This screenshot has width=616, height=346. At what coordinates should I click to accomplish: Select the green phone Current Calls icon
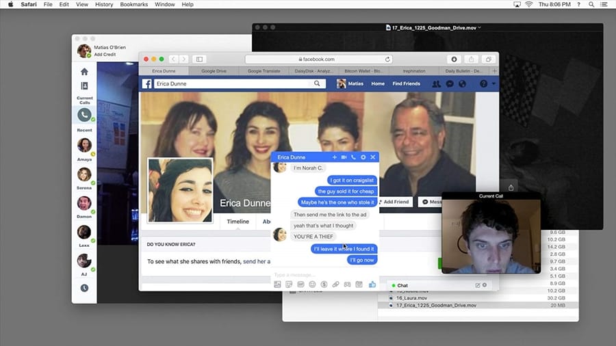point(84,115)
